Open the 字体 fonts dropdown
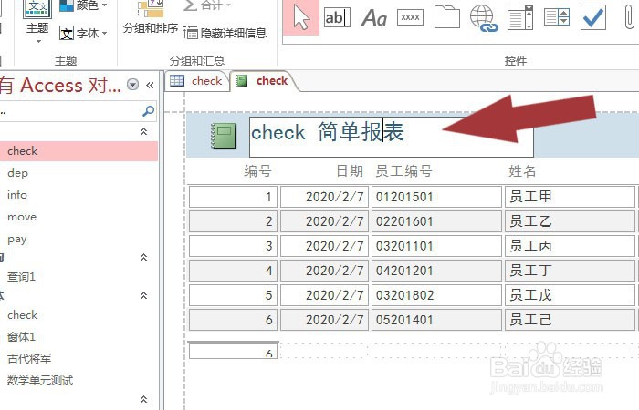Screen dimensions: 639x410 [84, 33]
